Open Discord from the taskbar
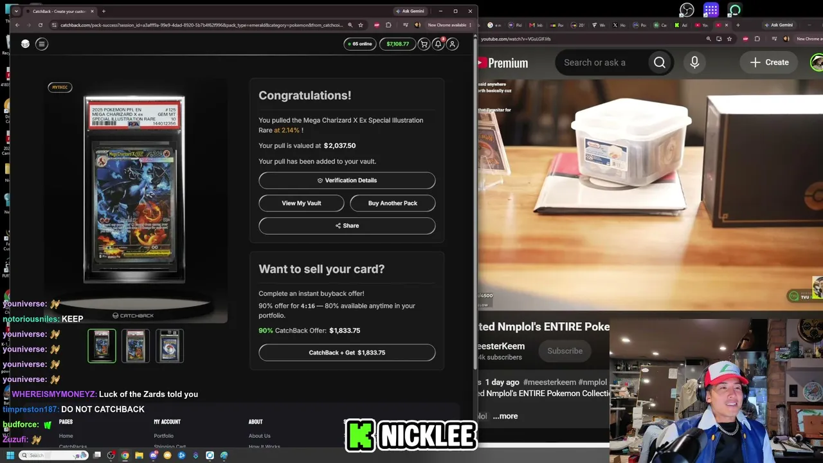 153,455
